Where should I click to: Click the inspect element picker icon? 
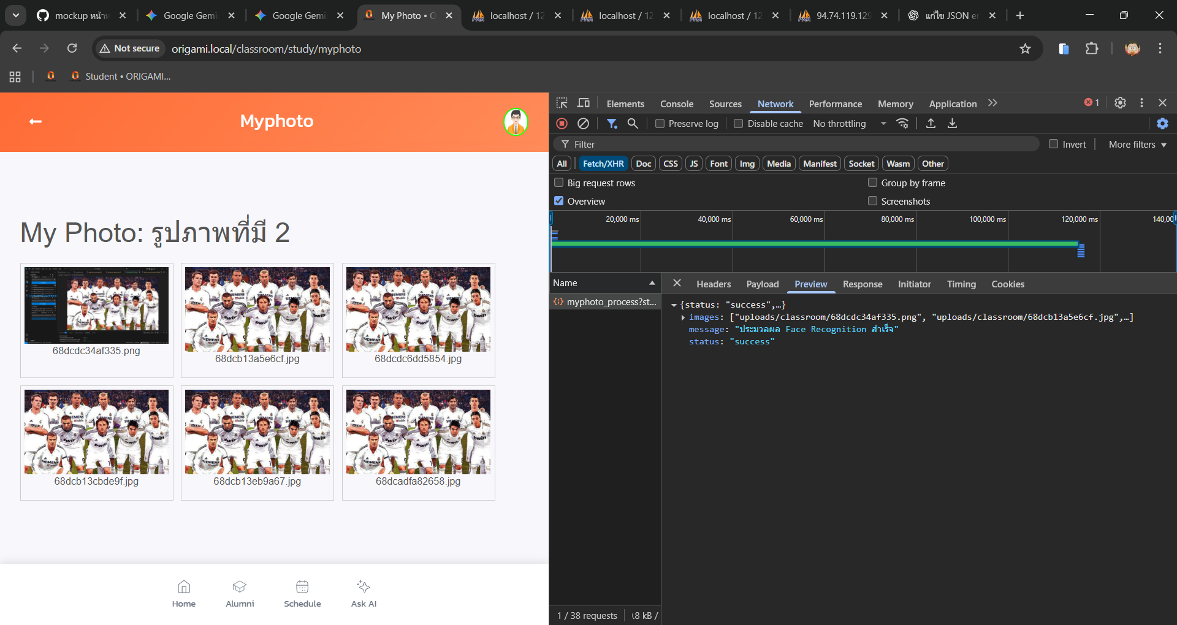point(562,103)
